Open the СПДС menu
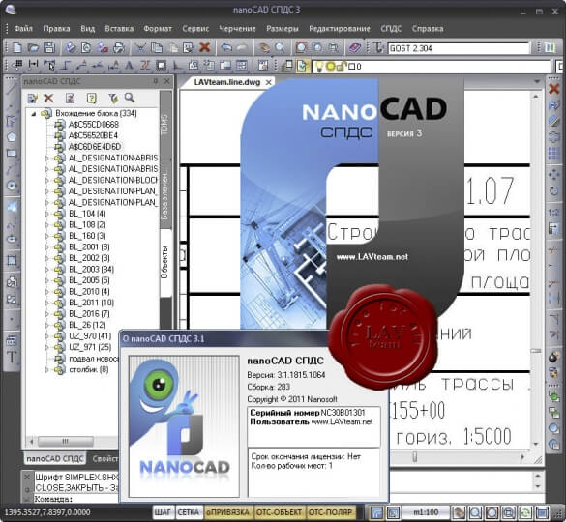Viewport: 566px width, 522px height. coord(391,28)
